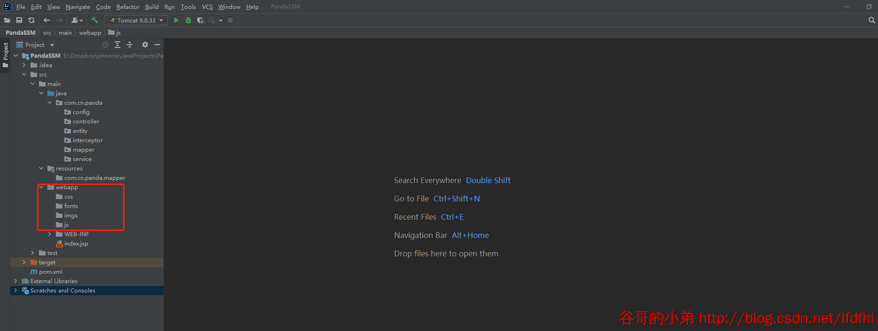Click the Locate/Select Opened File target icon
The image size is (878, 331).
pyautogui.click(x=105, y=45)
